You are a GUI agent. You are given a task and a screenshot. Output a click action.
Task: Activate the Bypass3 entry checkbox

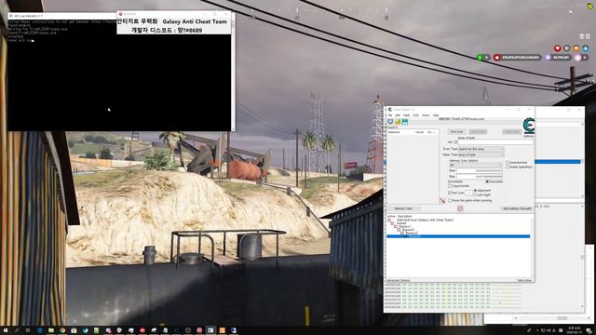[402, 233]
